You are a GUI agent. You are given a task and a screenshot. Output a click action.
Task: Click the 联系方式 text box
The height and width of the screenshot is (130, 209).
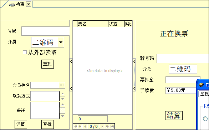pos(45,96)
